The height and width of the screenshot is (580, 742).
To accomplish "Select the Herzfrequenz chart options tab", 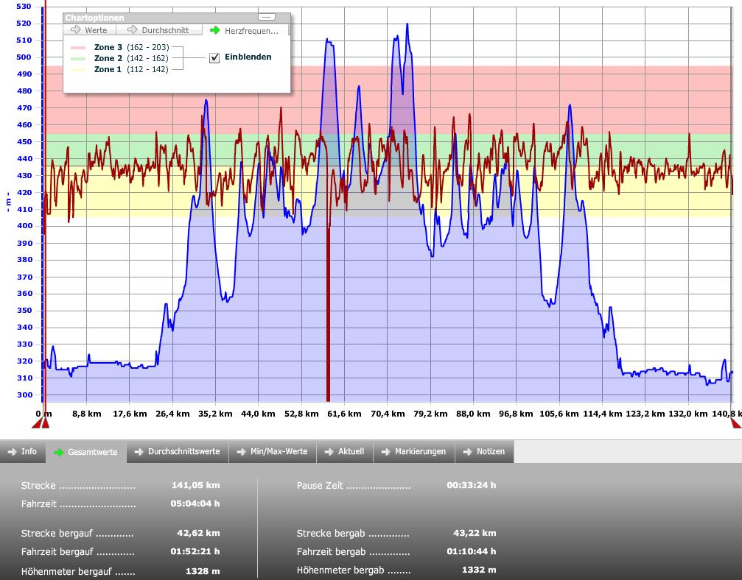I will (x=245, y=30).
